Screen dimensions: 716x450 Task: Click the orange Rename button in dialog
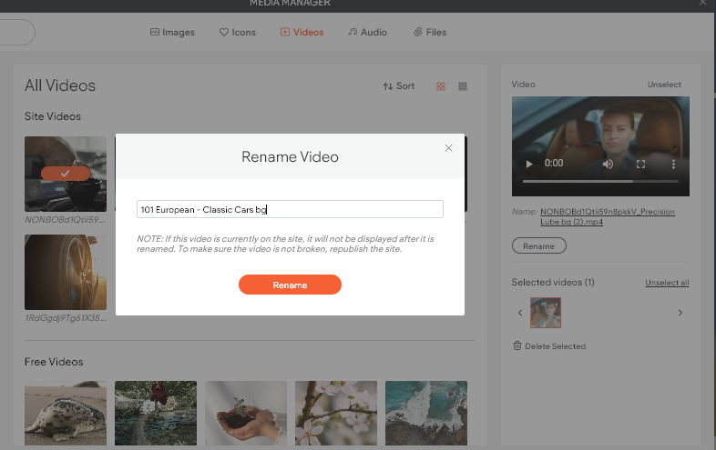coord(290,285)
